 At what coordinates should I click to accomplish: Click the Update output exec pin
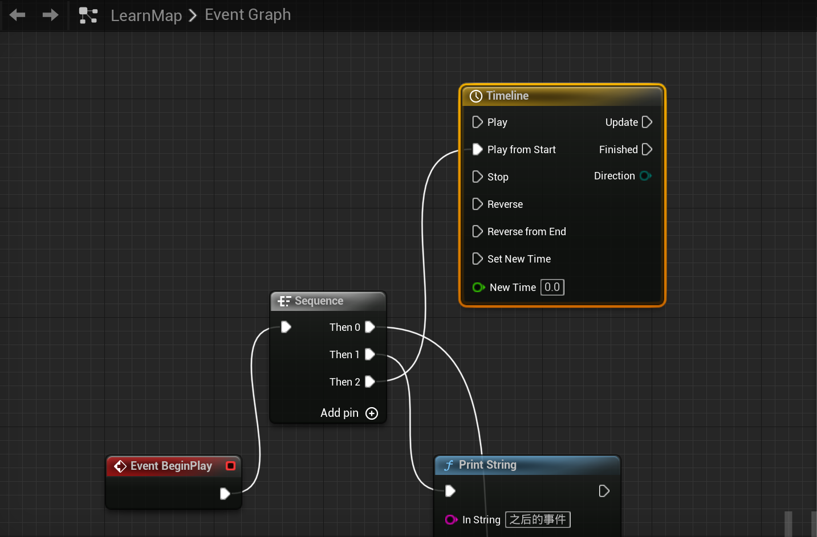[647, 122]
